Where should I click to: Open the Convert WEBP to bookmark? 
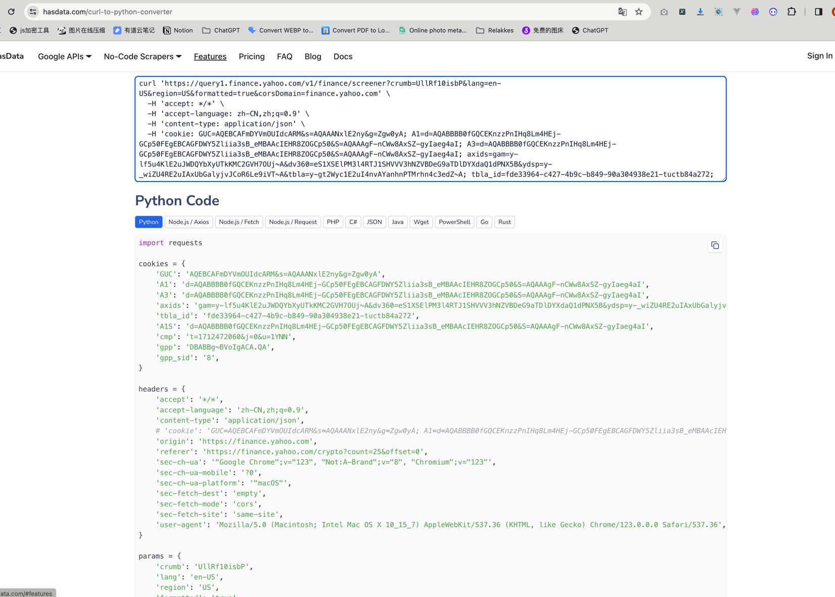(x=281, y=30)
